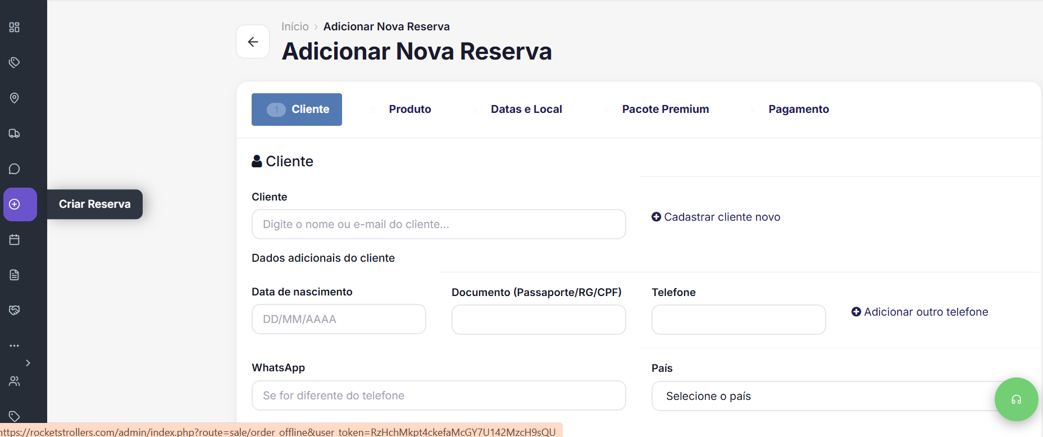Click into the Documento (Passaporte/RG/CPF) field
This screenshot has height=437, width=1043.
pyautogui.click(x=539, y=320)
